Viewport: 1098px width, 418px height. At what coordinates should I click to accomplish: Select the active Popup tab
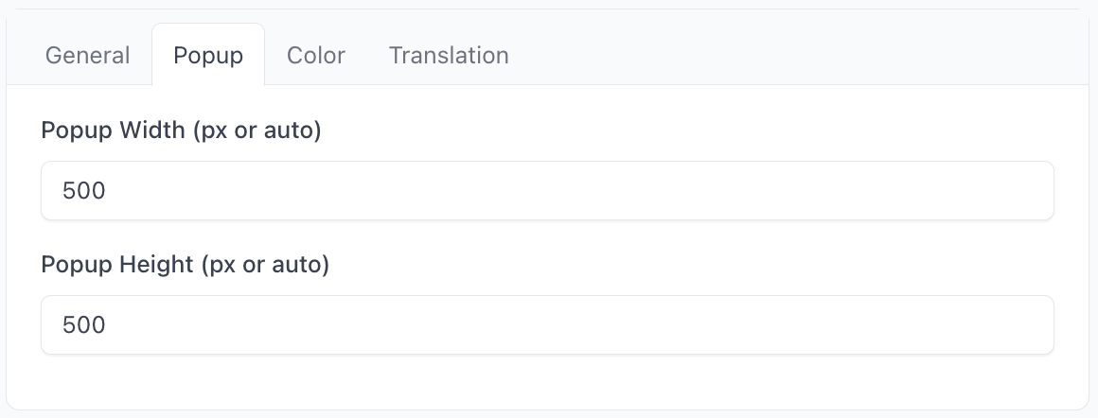coord(208,56)
